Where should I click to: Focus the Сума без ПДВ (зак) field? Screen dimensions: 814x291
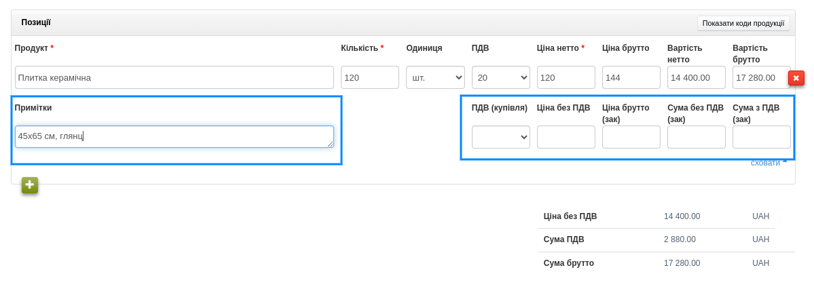pos(696,137)
